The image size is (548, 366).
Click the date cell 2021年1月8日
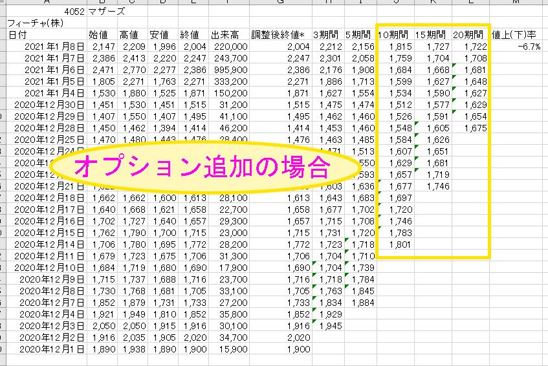47,47
